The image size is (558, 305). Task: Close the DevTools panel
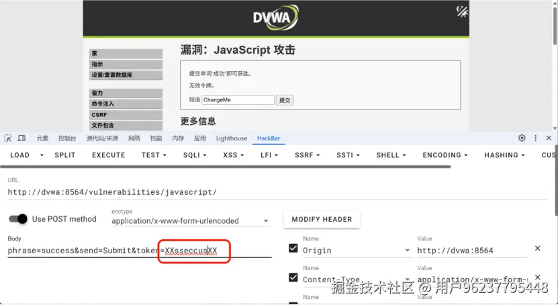pyautogui.click(x=549, y=138)
